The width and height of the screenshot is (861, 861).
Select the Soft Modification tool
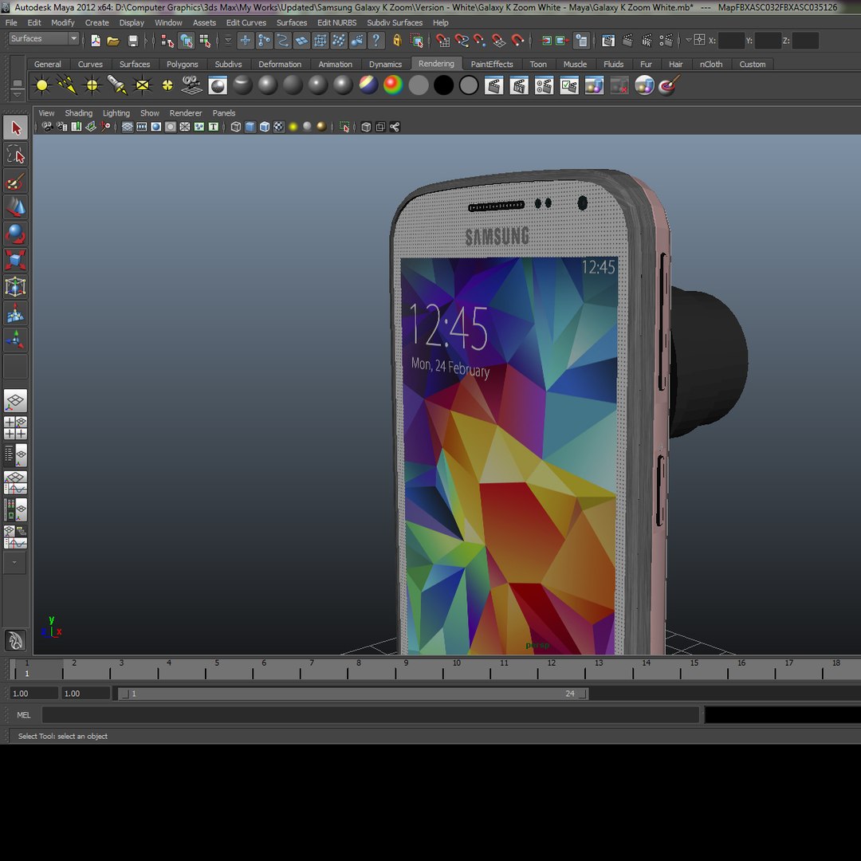click(x=15, y=314)
